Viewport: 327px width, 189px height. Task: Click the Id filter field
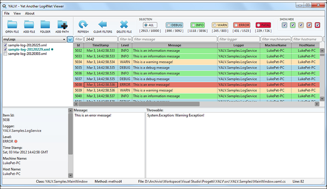(78, 39)
